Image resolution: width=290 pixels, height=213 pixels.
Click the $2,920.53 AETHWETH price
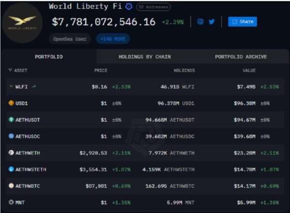pos(93,153)
